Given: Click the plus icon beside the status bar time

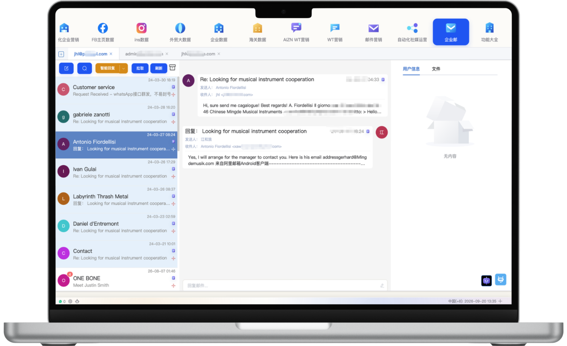Looking at the screenshot, I should click(x=500, y=301).
